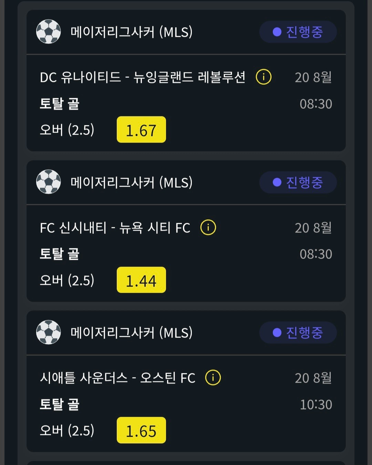Viewport: 372px width, 465px height.
Task: Tap 진행중 status badge on third card
Action: (298, 332)
